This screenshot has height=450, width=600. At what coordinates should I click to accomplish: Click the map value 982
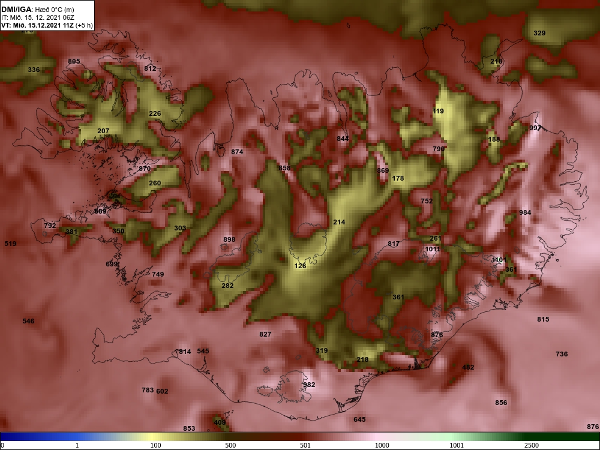coord(309,385)
